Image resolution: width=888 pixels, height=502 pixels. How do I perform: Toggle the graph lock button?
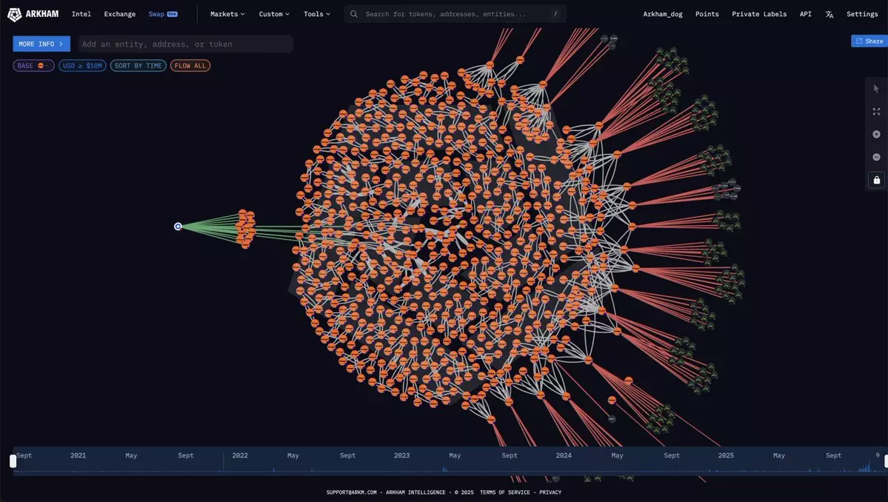[876, 180]
